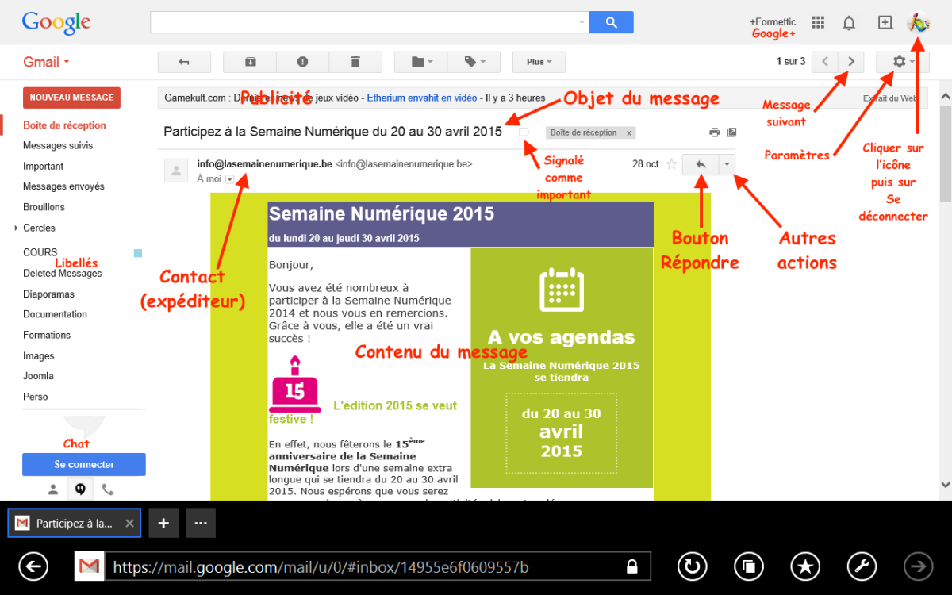Click the browser forward button

pos(919,566)
